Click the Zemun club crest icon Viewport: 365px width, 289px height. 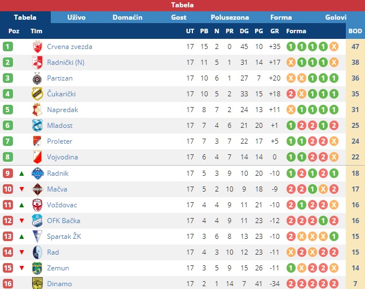point(37,268)
